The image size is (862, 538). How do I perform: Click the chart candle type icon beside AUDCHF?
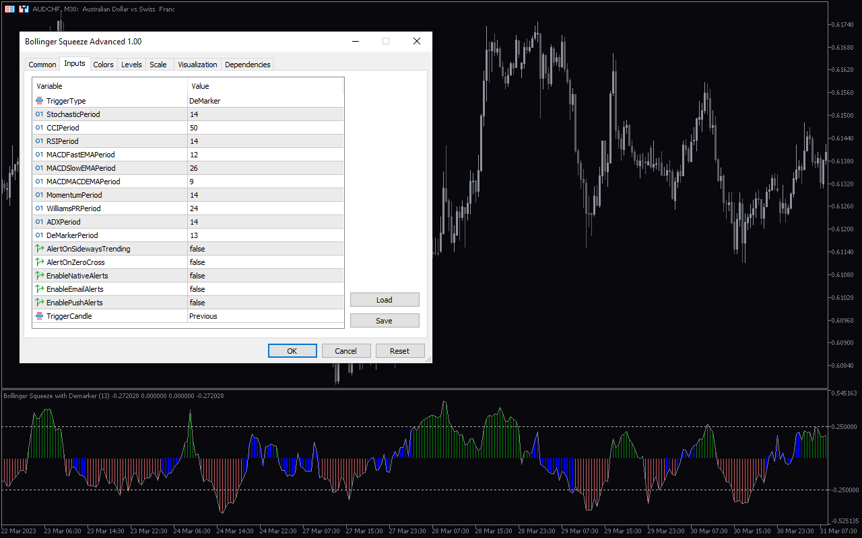click(24, 9)
